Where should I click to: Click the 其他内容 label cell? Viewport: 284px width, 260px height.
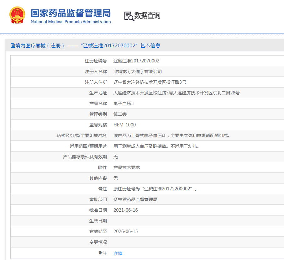point(60,178)
